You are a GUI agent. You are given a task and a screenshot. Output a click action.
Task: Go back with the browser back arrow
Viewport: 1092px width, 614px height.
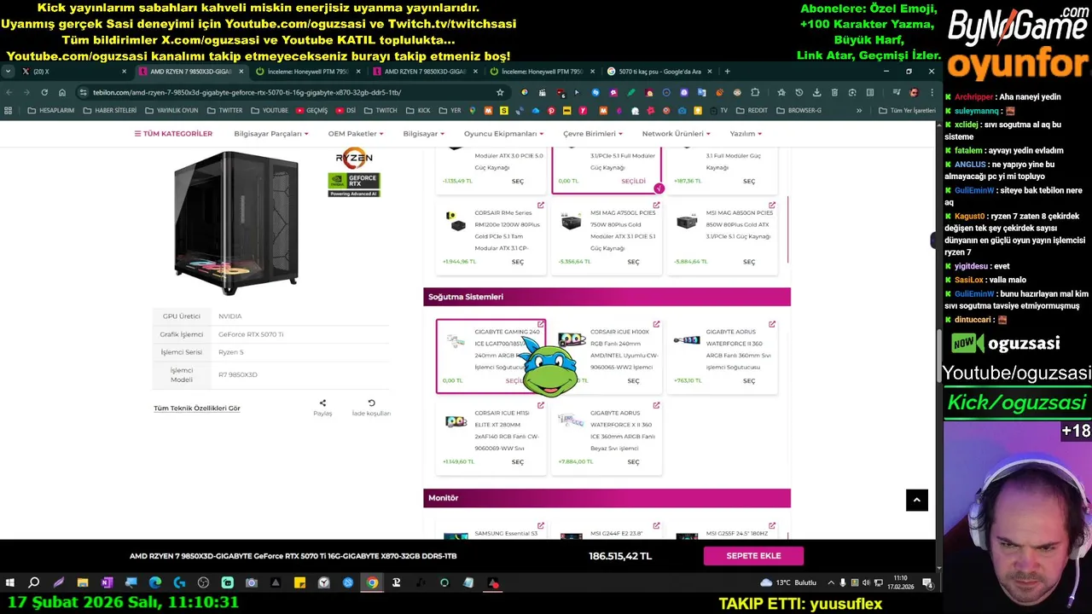pos(9,92)
